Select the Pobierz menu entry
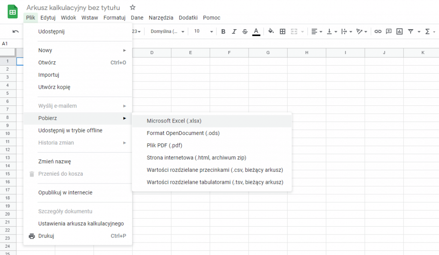The image size is (439, 255). (78, 118)
